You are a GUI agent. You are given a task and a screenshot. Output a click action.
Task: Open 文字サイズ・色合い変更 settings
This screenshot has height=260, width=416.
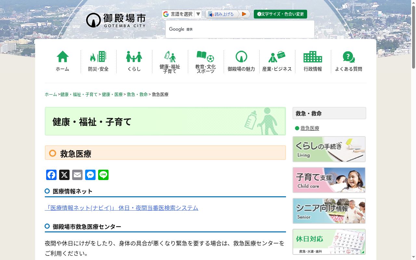click(280, 14)
